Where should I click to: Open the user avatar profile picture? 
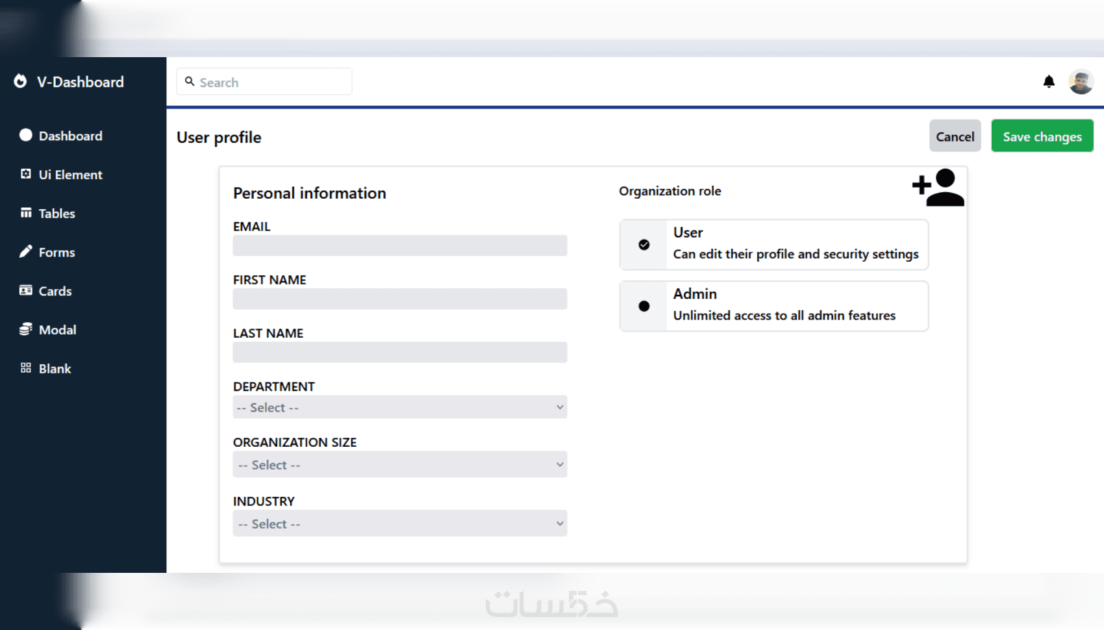1081,82
